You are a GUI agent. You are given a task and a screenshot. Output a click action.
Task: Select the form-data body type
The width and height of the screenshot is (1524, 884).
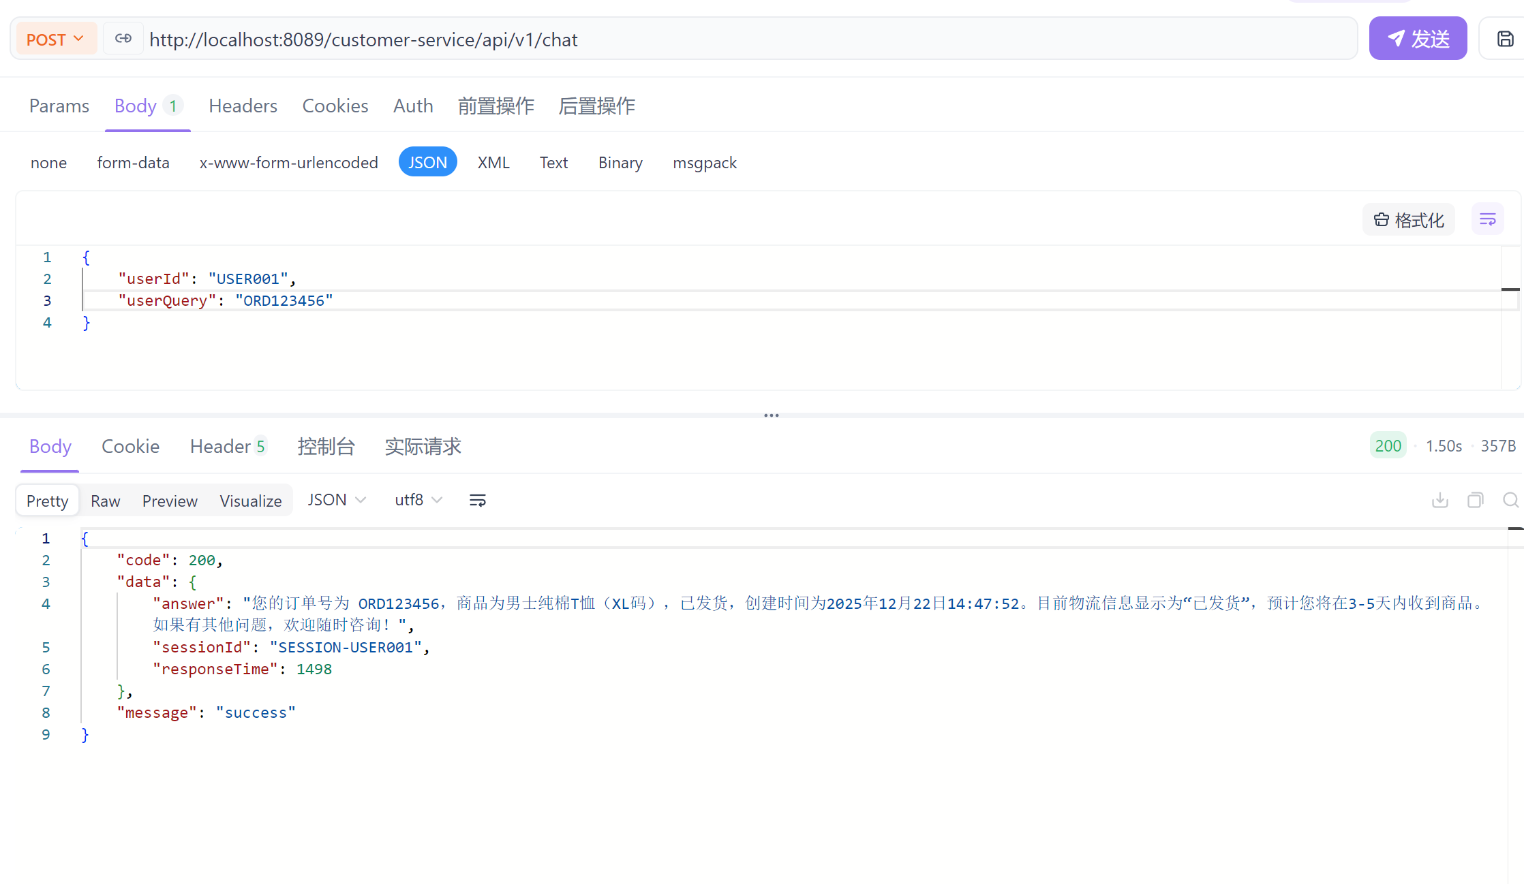pos(133,163)
